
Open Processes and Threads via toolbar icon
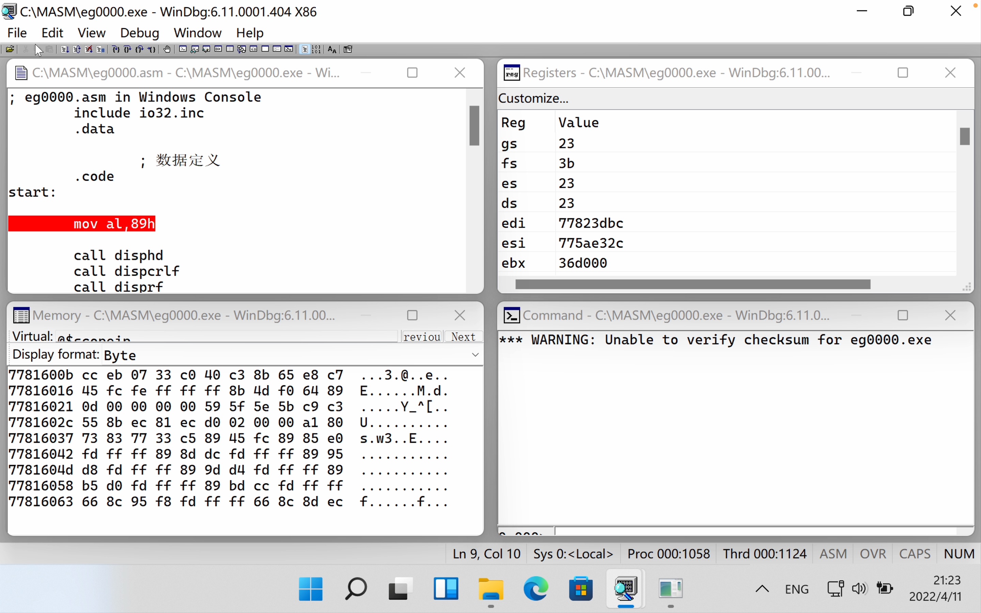point(277,49)
